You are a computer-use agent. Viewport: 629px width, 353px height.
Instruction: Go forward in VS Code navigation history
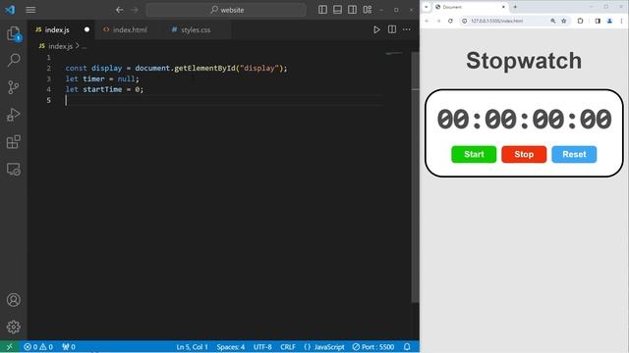(135, 10)
